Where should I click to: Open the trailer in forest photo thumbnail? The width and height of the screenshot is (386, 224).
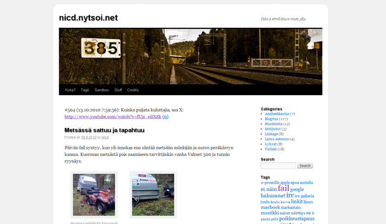[153, 194]
